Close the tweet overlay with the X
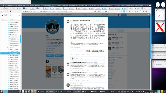 [149, 15]
